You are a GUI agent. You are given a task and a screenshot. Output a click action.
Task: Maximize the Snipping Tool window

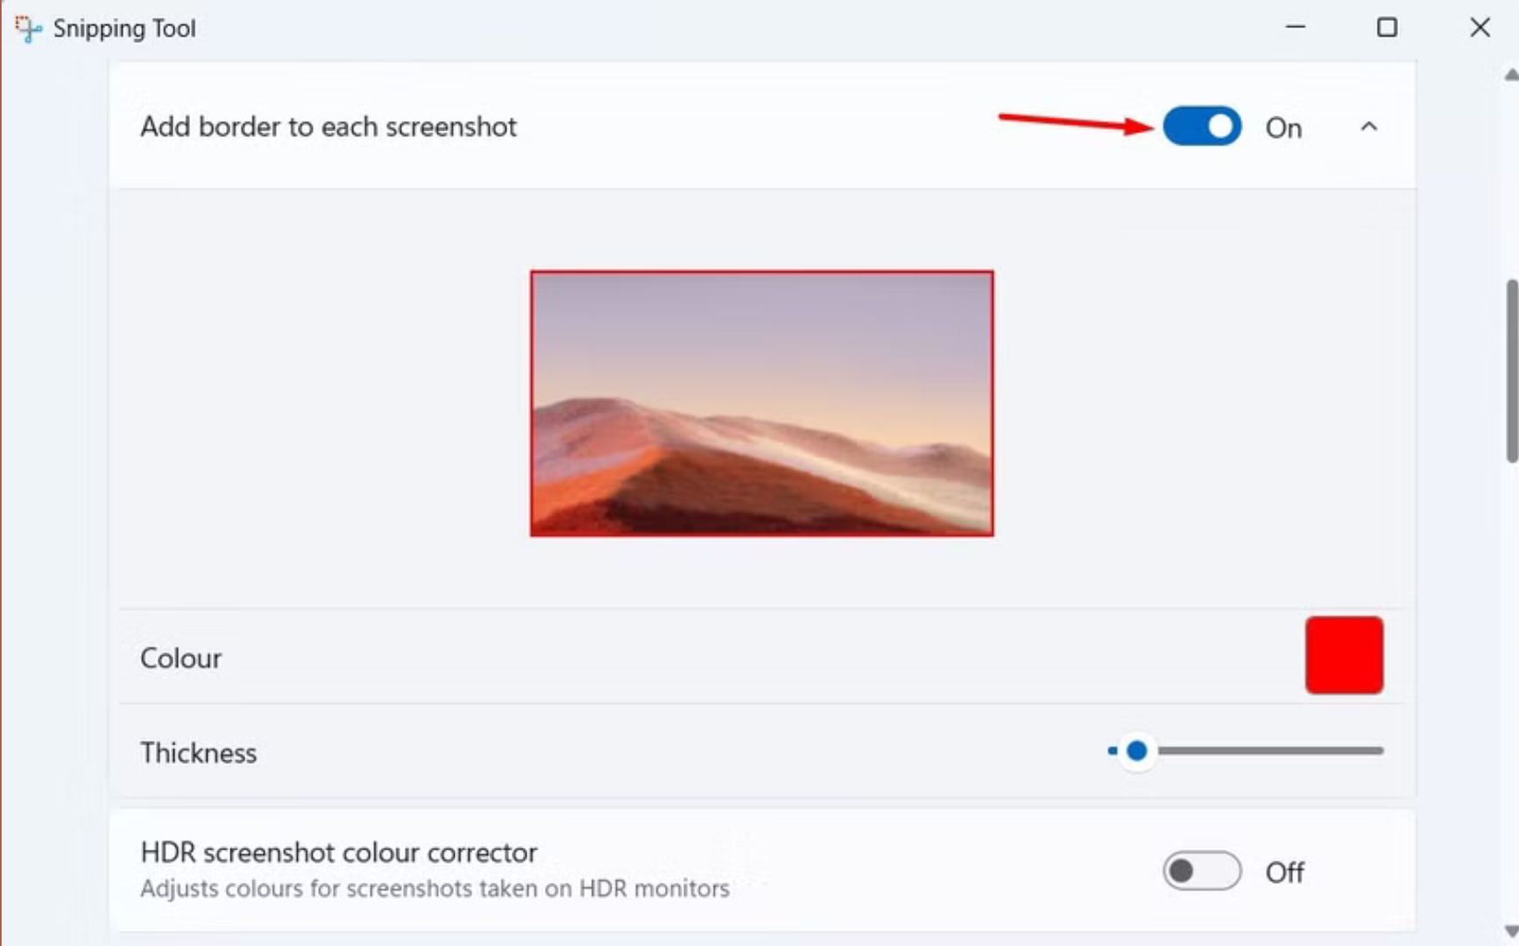(1387, 27)
